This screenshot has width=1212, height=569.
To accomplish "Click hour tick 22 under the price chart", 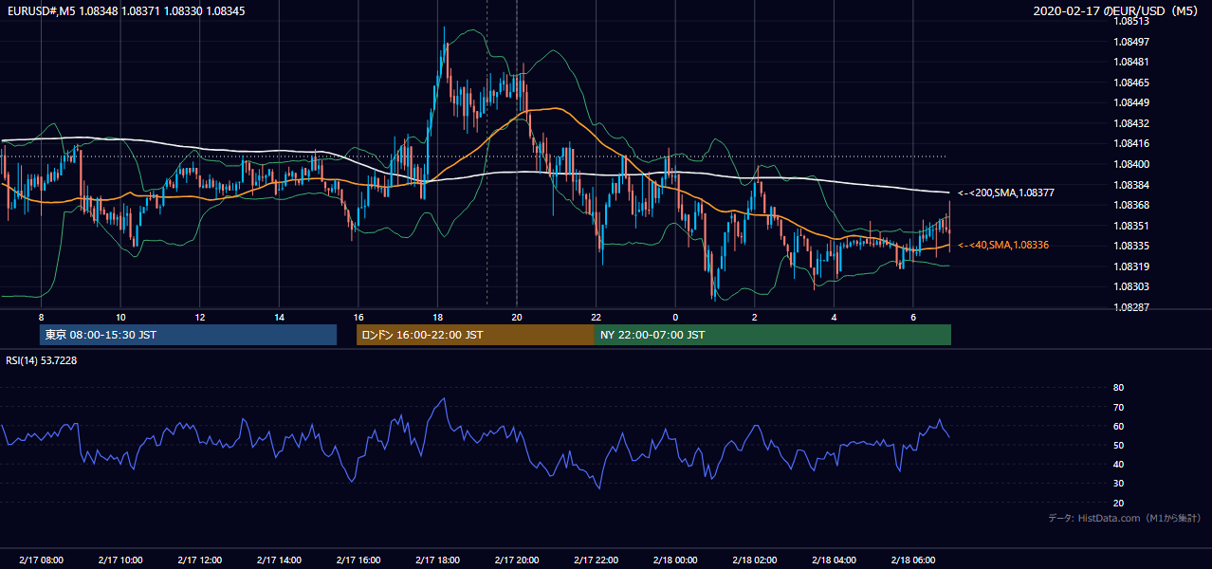I will pos(596,317).
